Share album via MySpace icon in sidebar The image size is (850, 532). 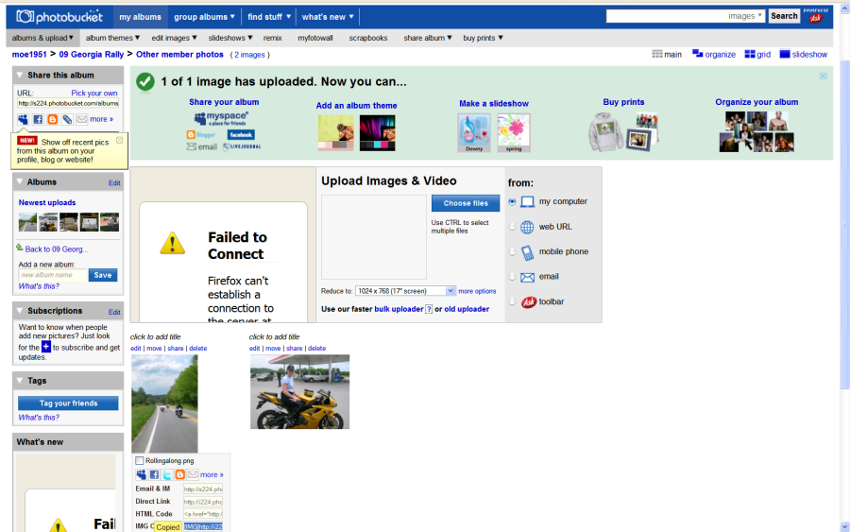pos(23,119)
